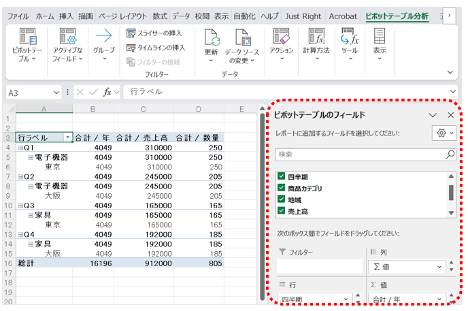Uncheck the 地域 field checkbox
This screenshot has width=468, height=311.
click(281, 199)
